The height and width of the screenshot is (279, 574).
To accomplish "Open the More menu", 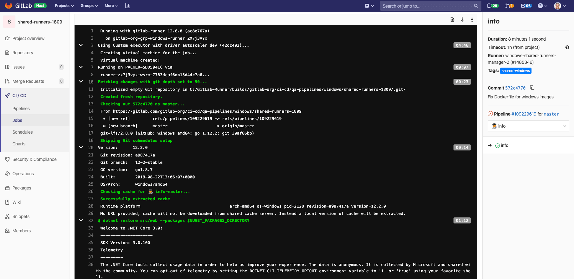I will coord(111,6).
